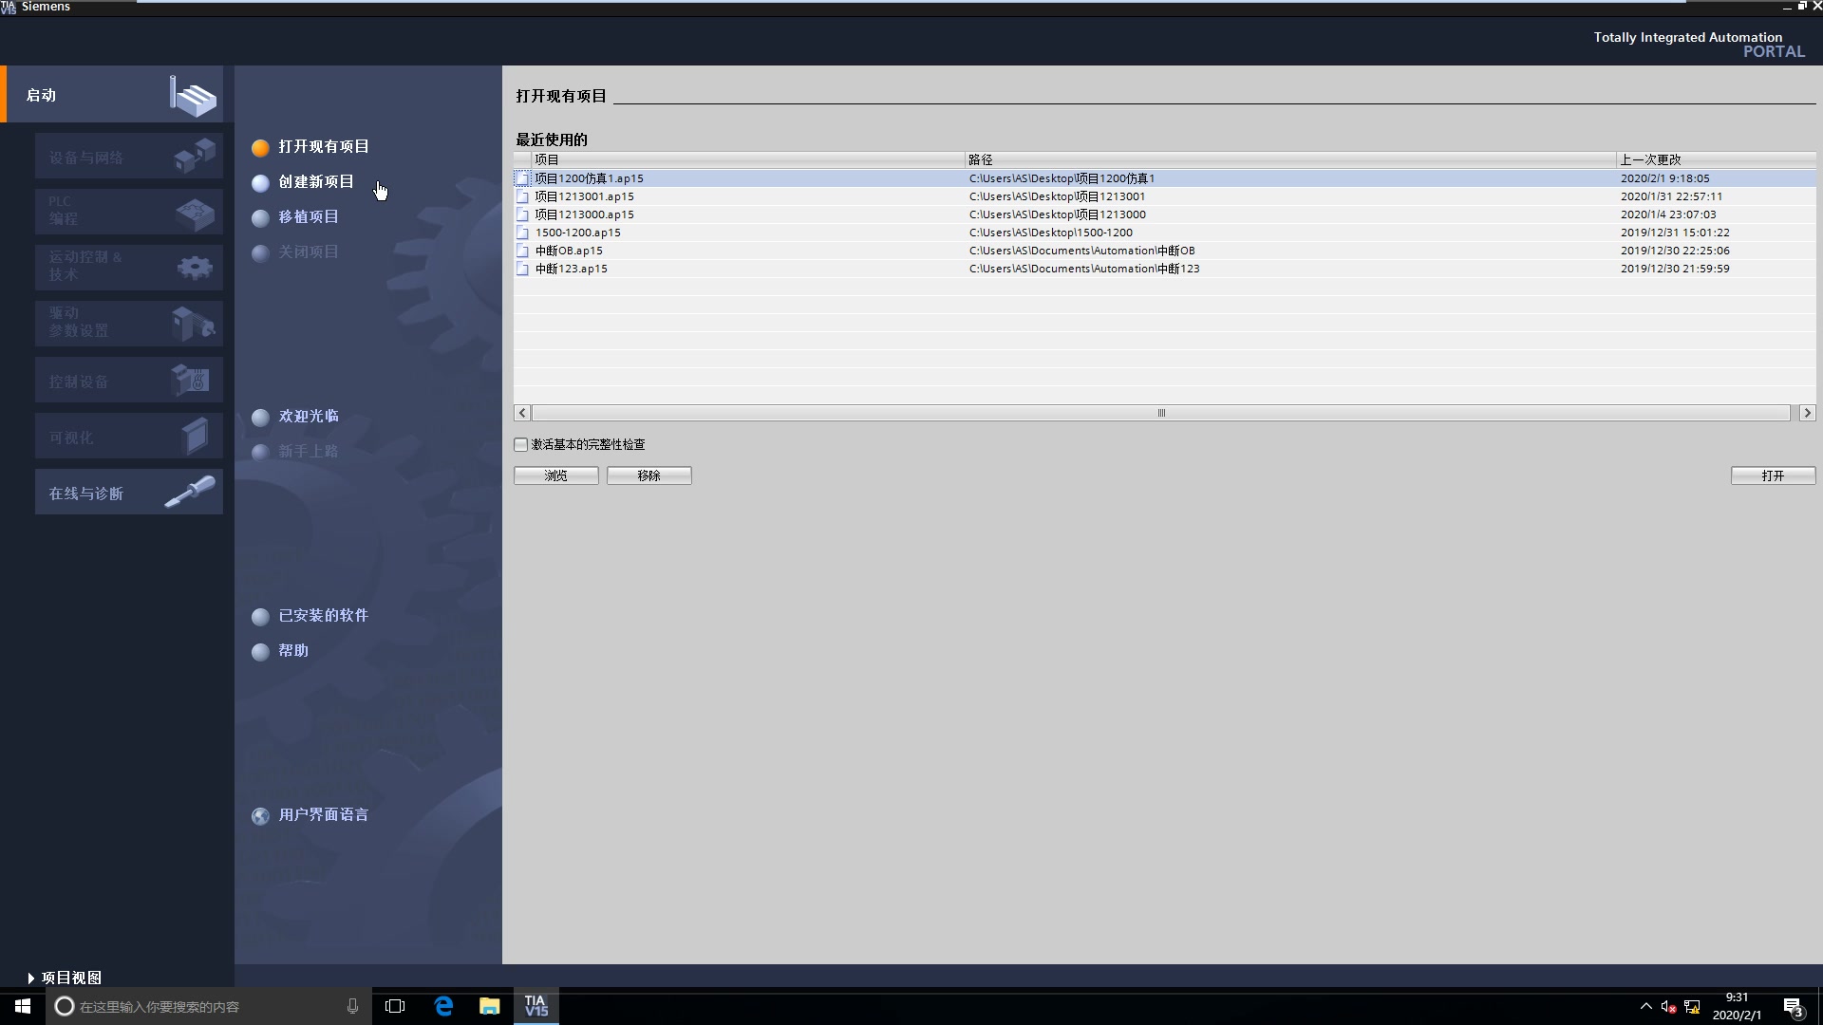This screenshot has height=1025, width=1823.
Task: Select the 创建新项目 option
Action: pyautogui.click(x=315, y=182)
